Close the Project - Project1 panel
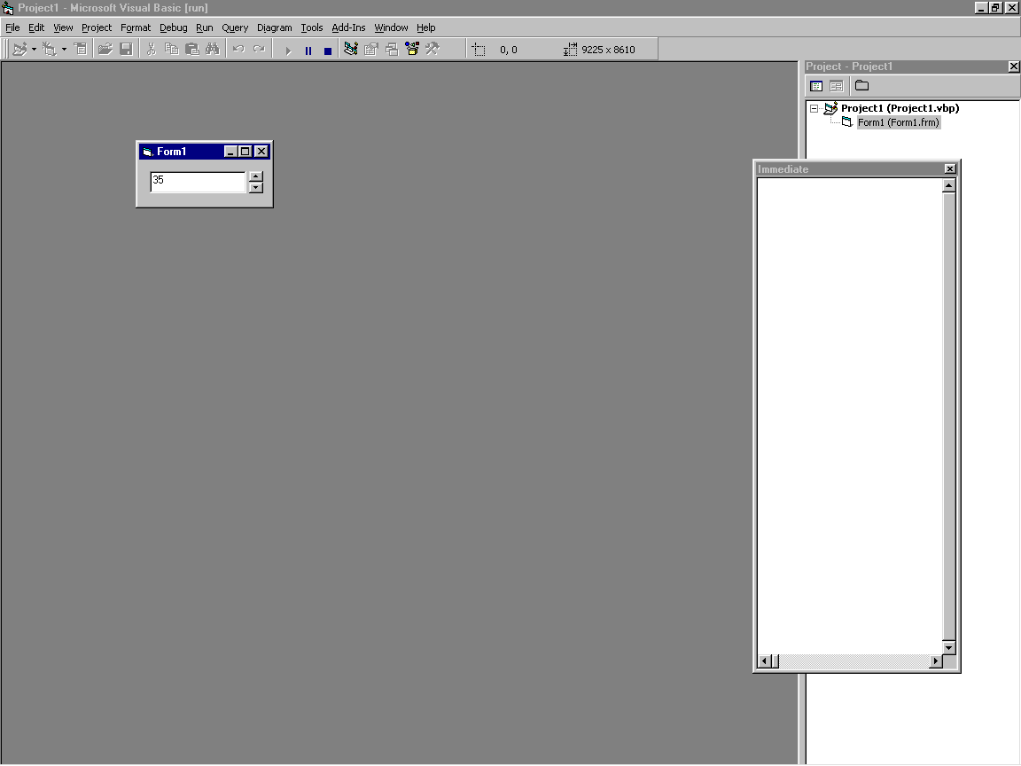Screen dimensions: 1021x766 1013,66
